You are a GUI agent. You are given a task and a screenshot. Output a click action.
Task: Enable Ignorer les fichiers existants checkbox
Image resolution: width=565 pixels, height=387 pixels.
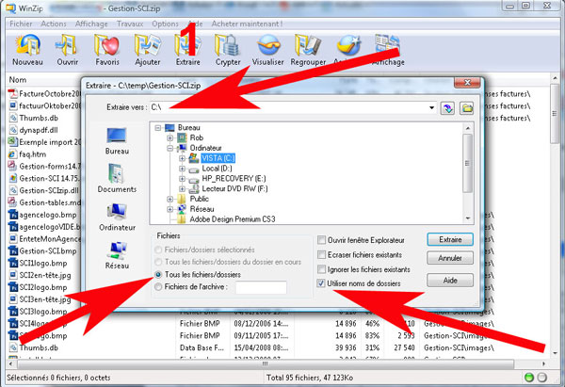(x=321, y=269)
